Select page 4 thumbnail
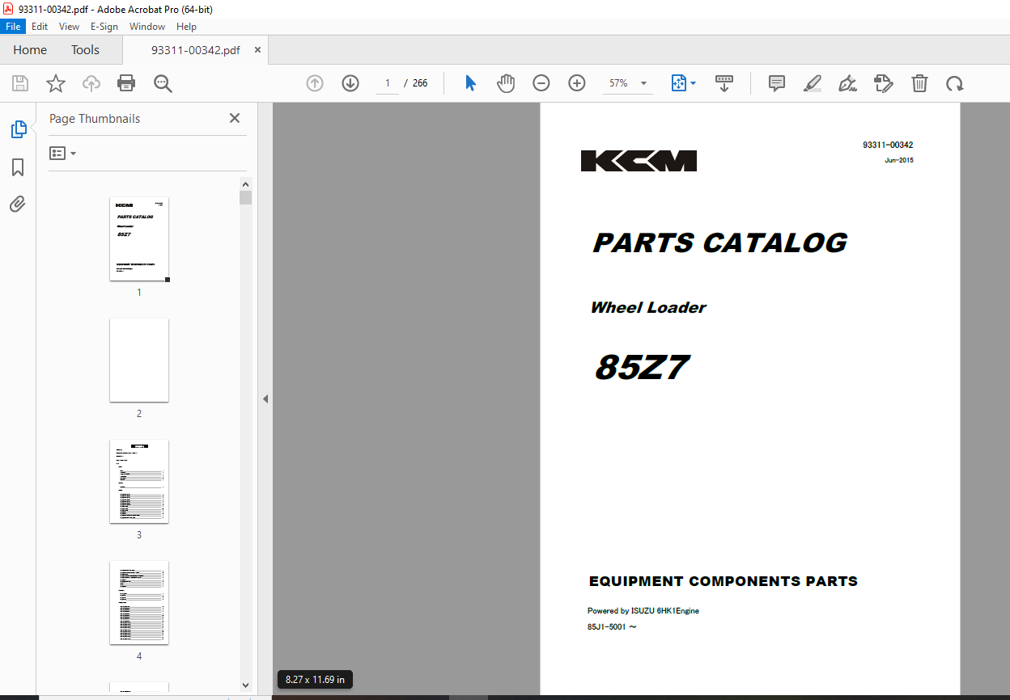 pyautogui.click(x=139, y=602)
